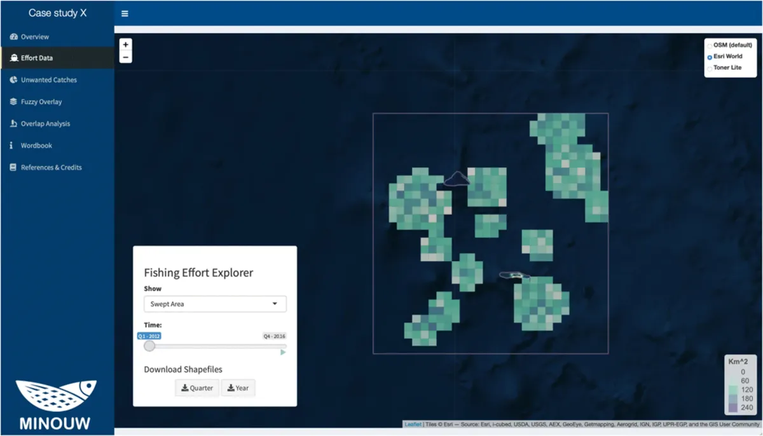Download Quarter shapefile
The image size is (763, 436).
(197, 388)
